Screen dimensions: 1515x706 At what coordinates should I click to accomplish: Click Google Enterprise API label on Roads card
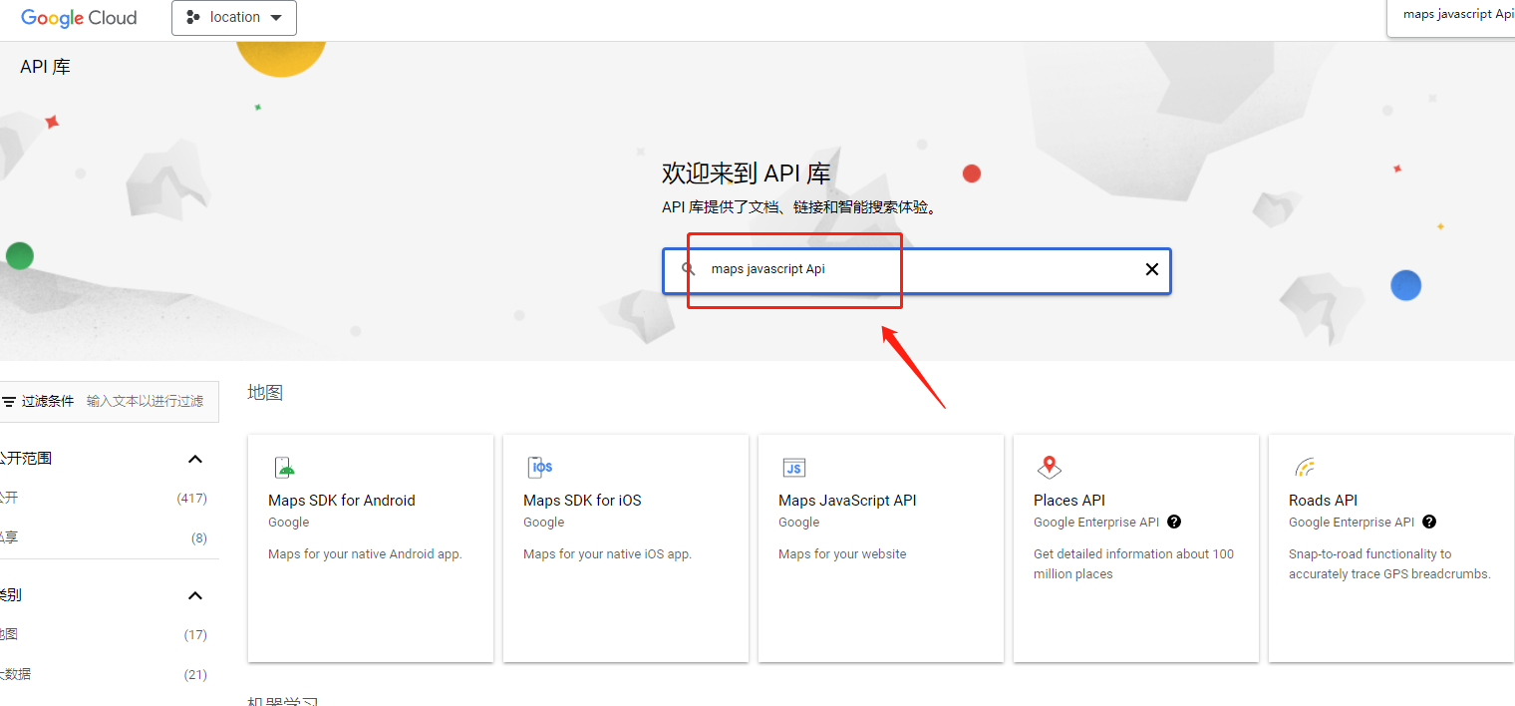point(1352,523)
